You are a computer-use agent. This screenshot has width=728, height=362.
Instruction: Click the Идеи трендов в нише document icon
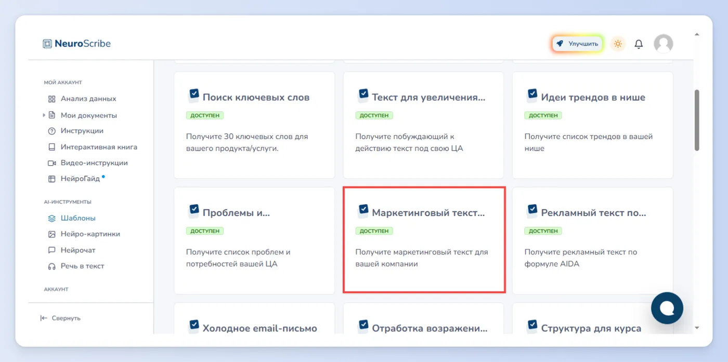pos(531,96)
